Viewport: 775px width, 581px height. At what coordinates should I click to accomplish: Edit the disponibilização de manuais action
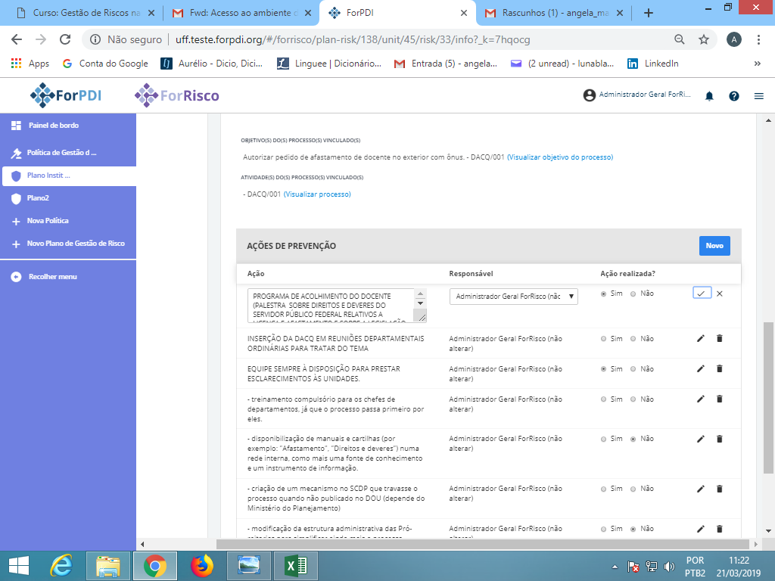700,439
